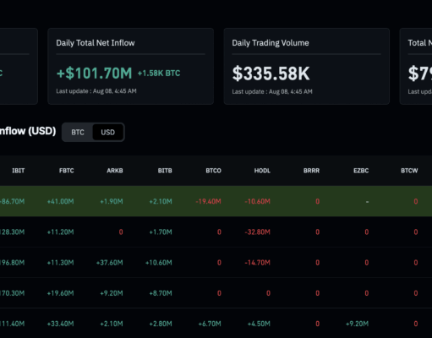
Task: Click the +11.20M FBTC cell
Action: [x=60, y=232]
